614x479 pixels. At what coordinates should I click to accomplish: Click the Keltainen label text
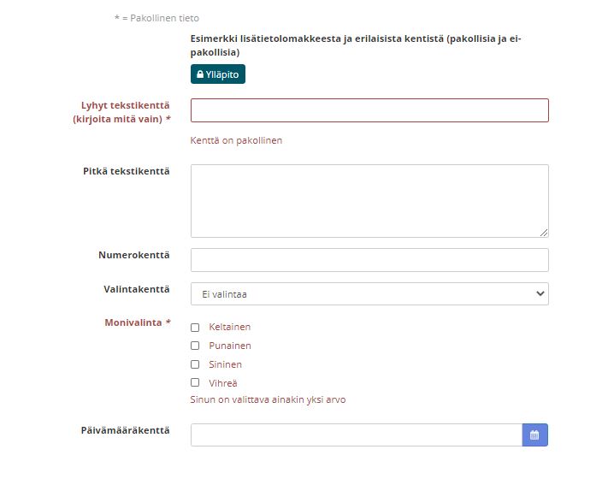tap(229, 328)
